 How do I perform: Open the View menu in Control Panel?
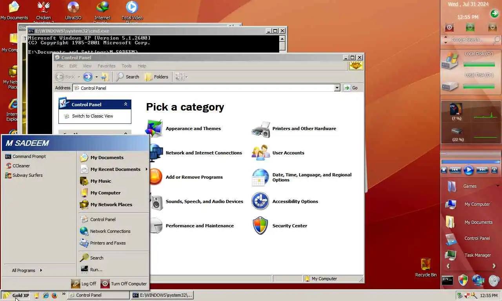coord(87,66)
